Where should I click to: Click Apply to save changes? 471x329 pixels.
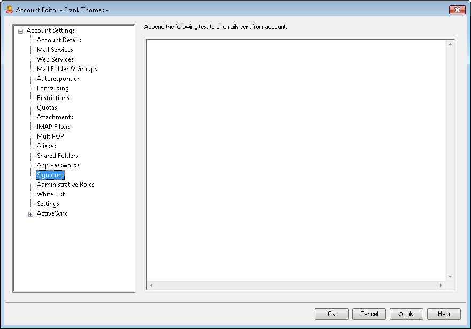point(406,314)
